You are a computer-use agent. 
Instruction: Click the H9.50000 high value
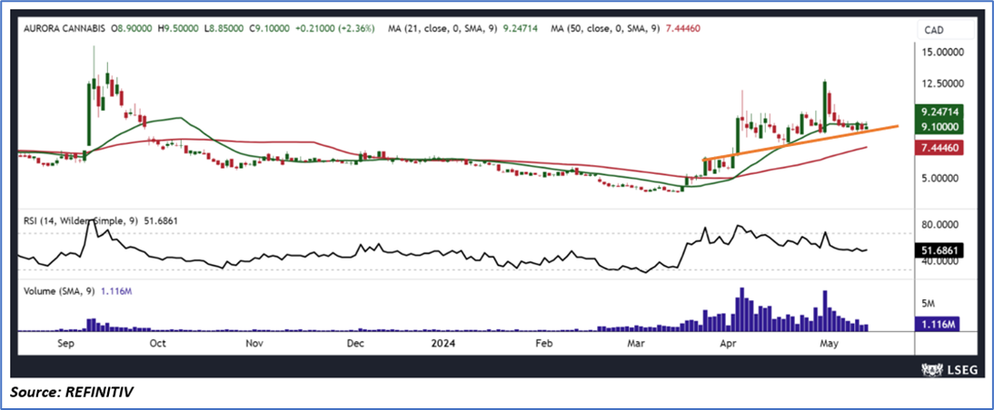tap(180, 29)
